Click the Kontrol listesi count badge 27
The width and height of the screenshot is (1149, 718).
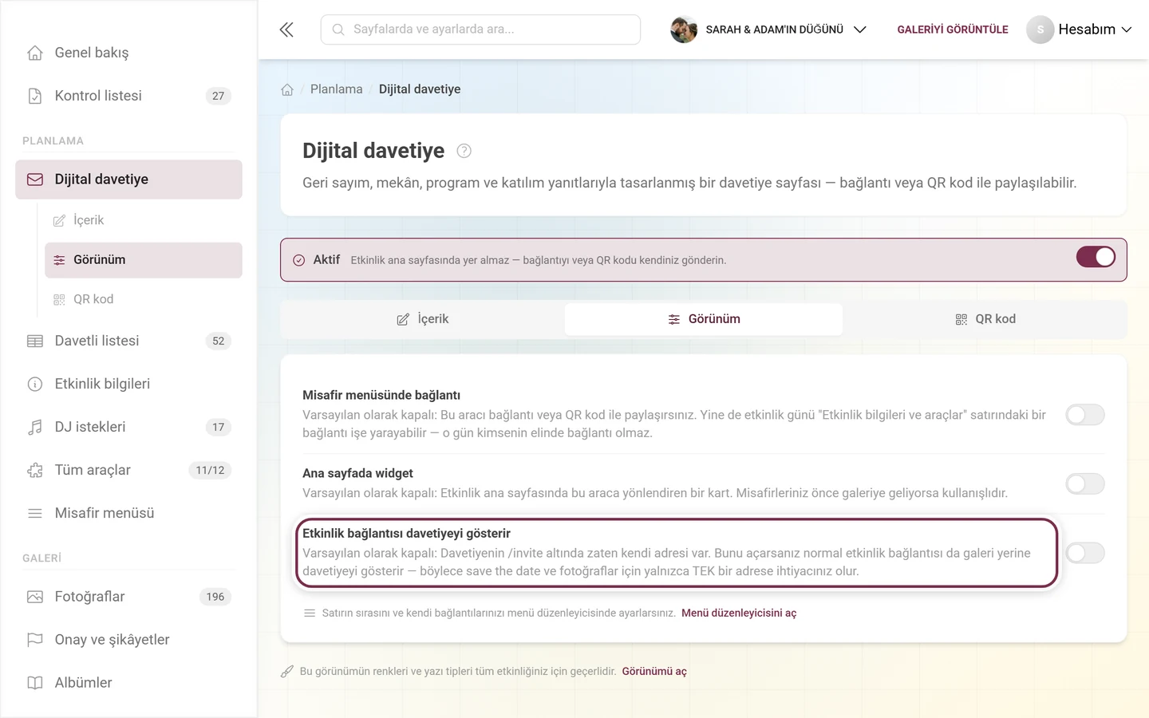point(219,96)
